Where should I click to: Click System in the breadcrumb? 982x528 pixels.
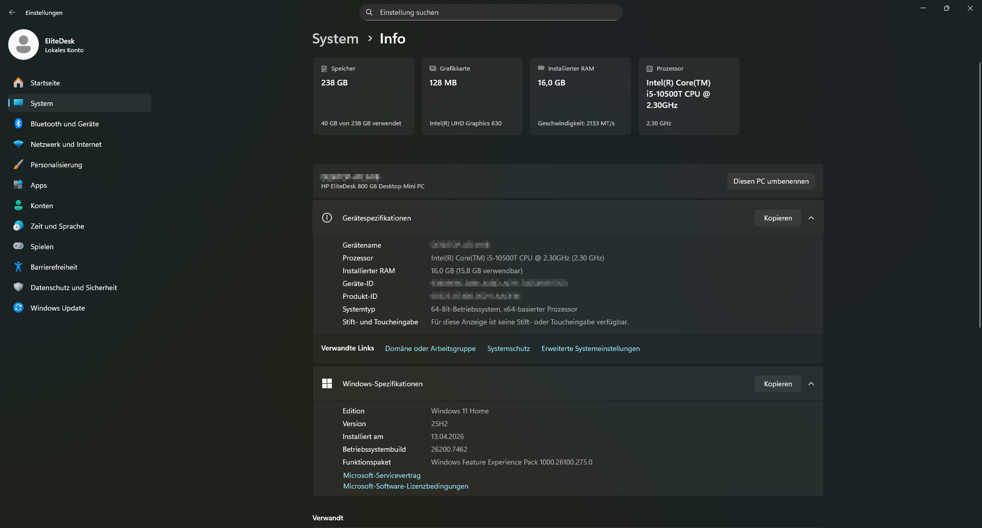(x=336, y=38)
